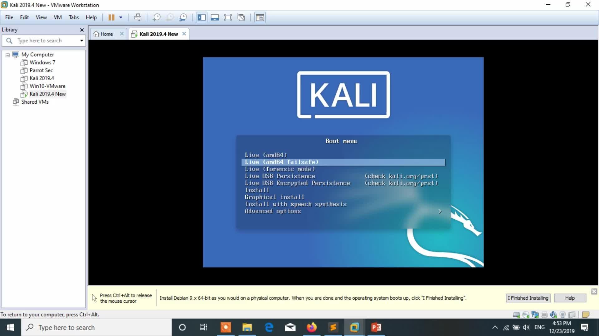The image size is (599, 336).
Task: Click the Send Ctrl+Alt+Del toolbar icon
Action: (x=138, y=17)
